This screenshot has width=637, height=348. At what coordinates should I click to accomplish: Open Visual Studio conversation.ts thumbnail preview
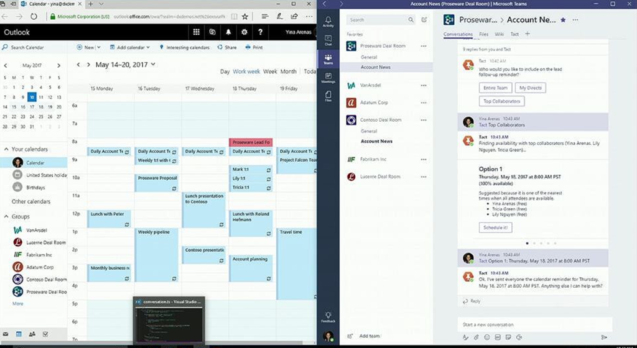tap(169, 321)
